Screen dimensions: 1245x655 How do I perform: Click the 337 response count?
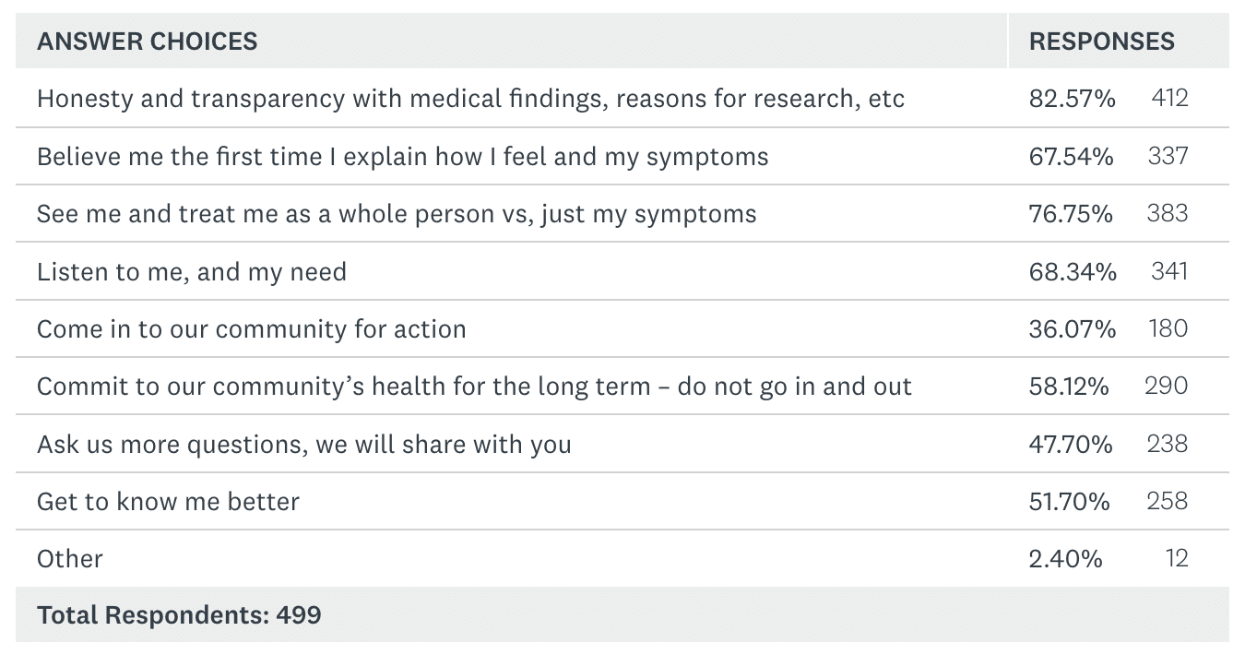click(1168, 156)
